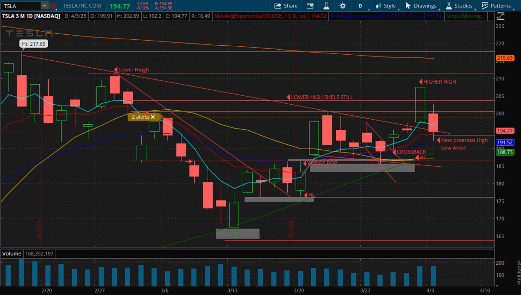The image size is (521, 295).
Task: Select the gray rectangle near the 176 level
Action: coord(279,199)
